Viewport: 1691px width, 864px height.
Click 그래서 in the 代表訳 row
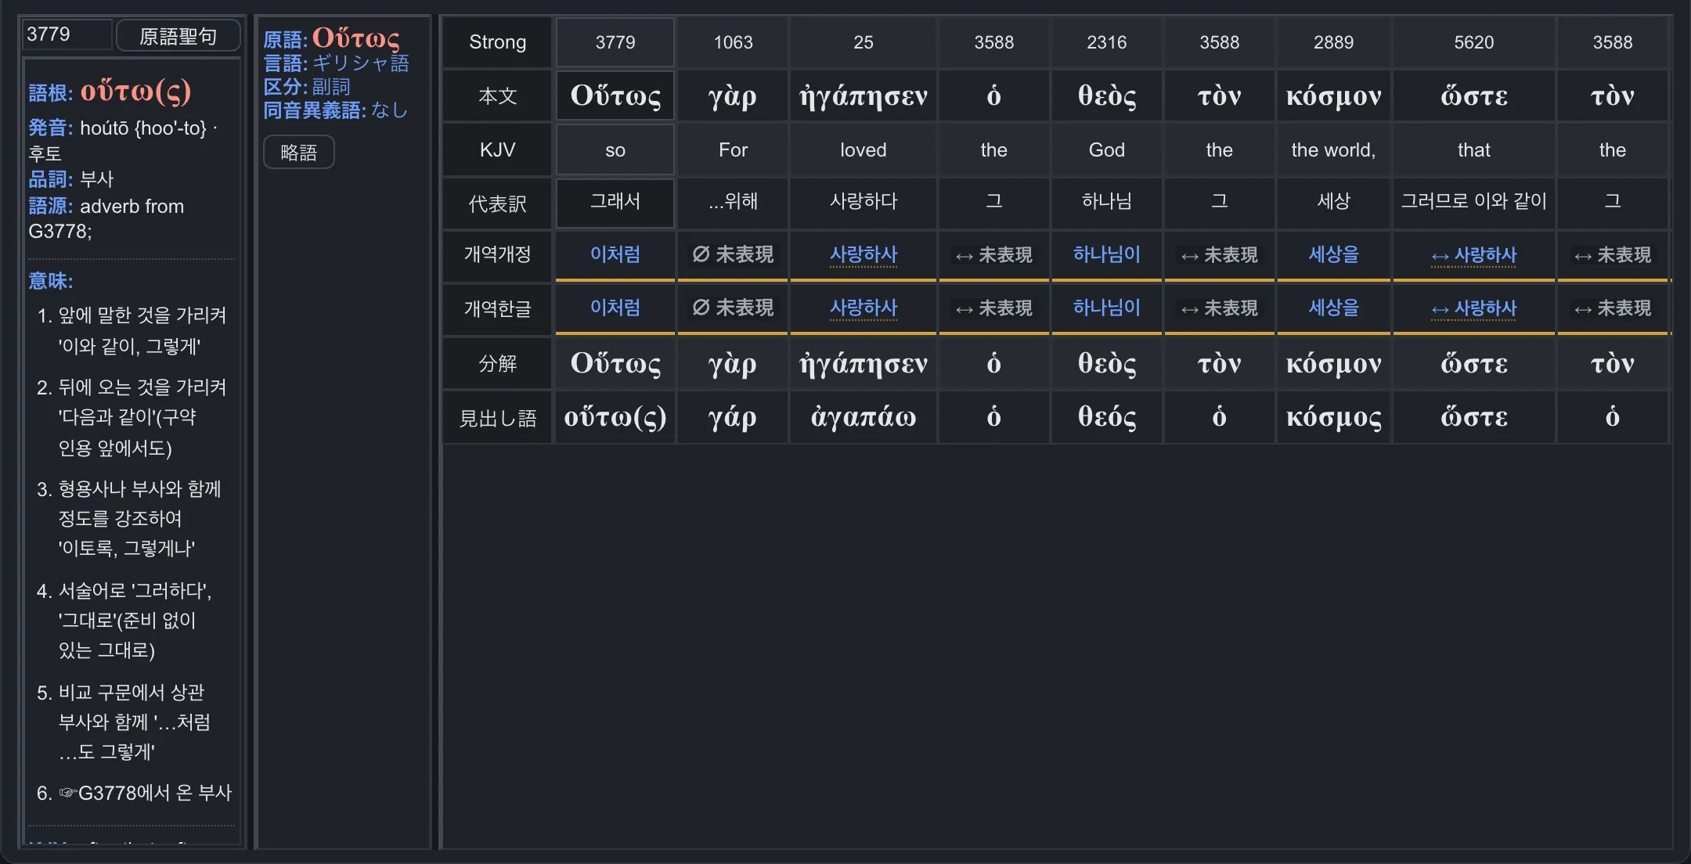pos(615,202)
